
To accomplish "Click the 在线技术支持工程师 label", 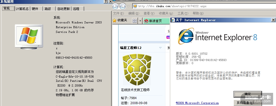I will 135,90.
